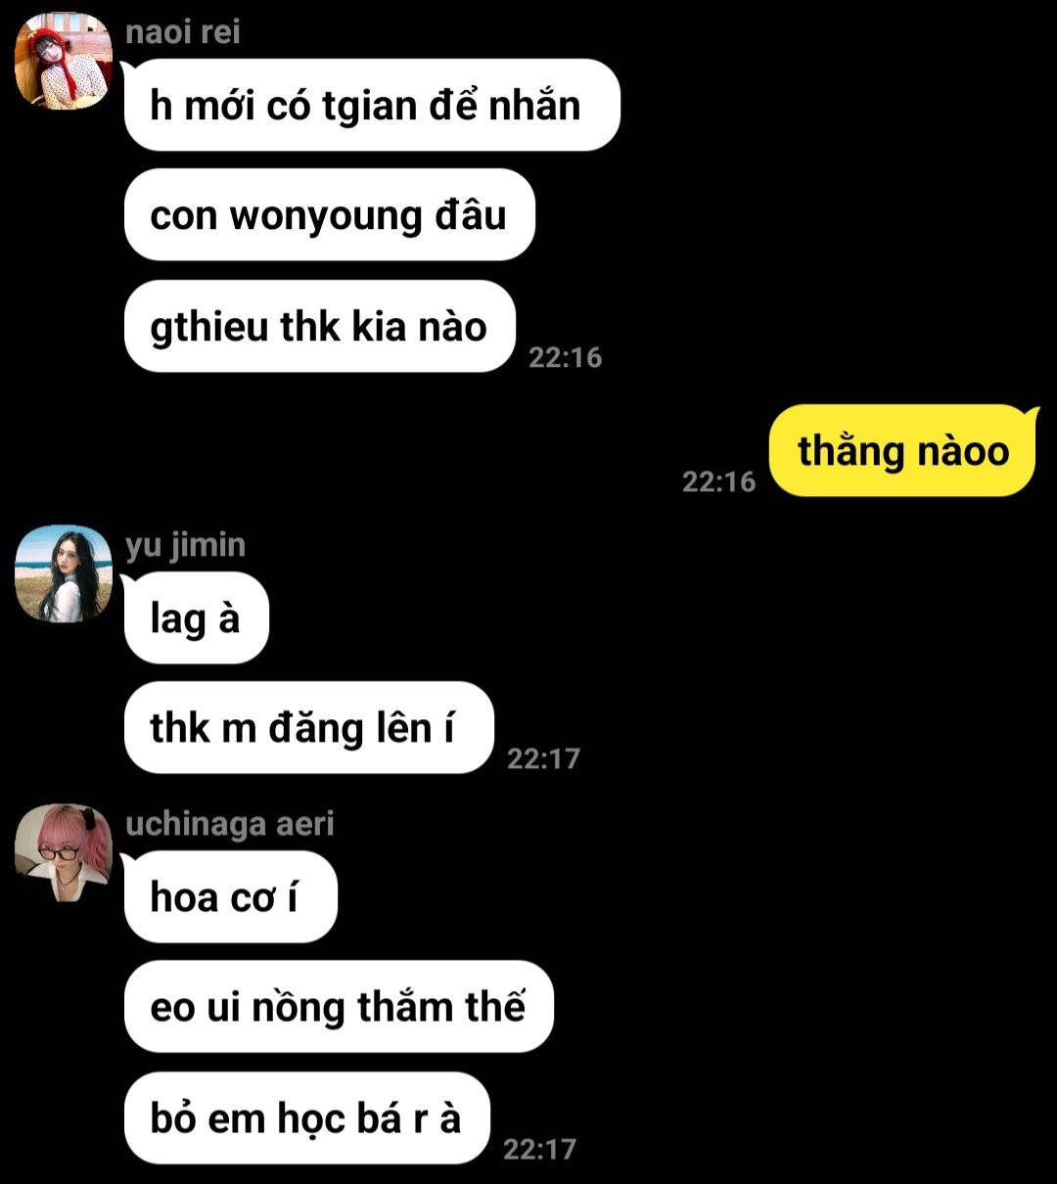Image resolution: width=1057 pixels, height=1184 pixels.
Task: Select message "bỏ em học bá r à"
Action: click(307, 1117)
